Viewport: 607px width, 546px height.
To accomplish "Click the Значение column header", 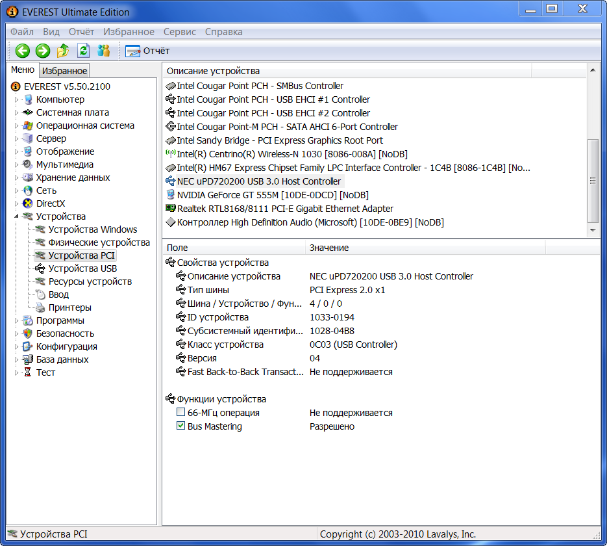I will [329, 248].
